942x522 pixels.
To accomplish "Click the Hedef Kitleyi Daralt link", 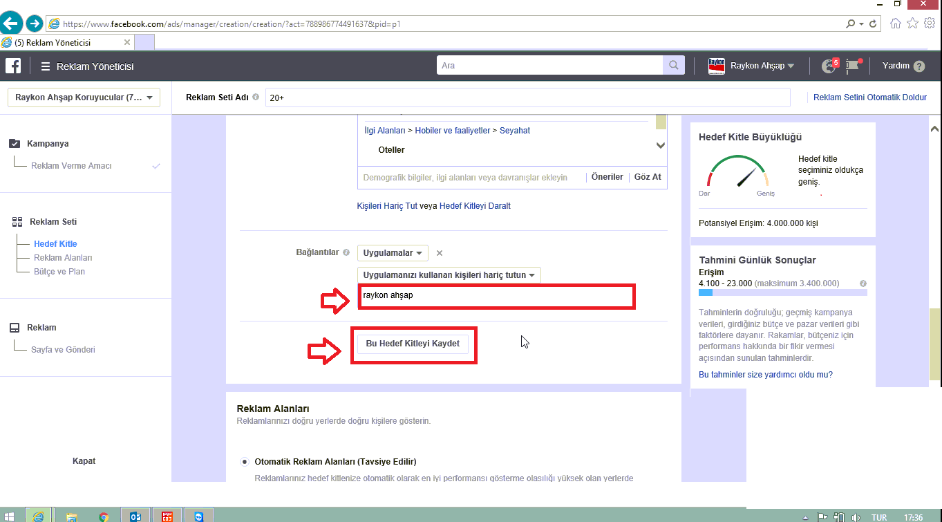I will (475, 206).
